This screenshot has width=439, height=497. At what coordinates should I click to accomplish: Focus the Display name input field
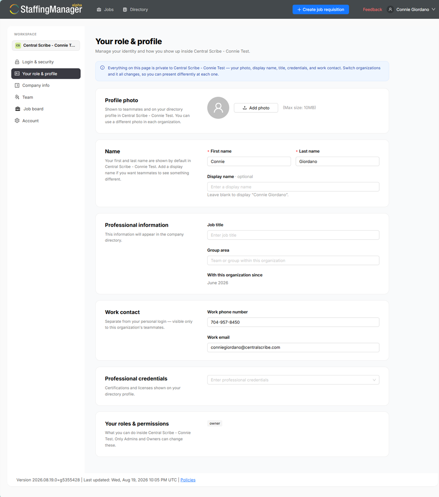(293, 187)
